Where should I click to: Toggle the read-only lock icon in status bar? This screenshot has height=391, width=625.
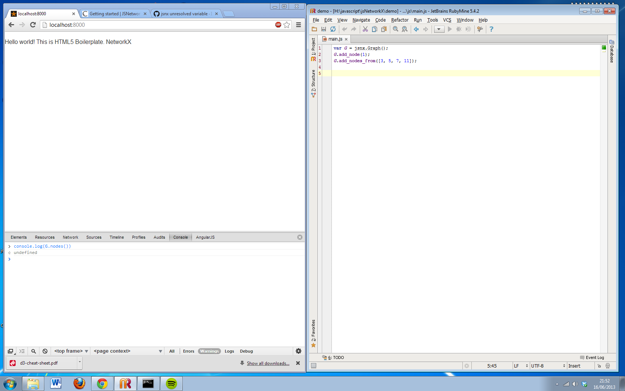coord(599,366)
